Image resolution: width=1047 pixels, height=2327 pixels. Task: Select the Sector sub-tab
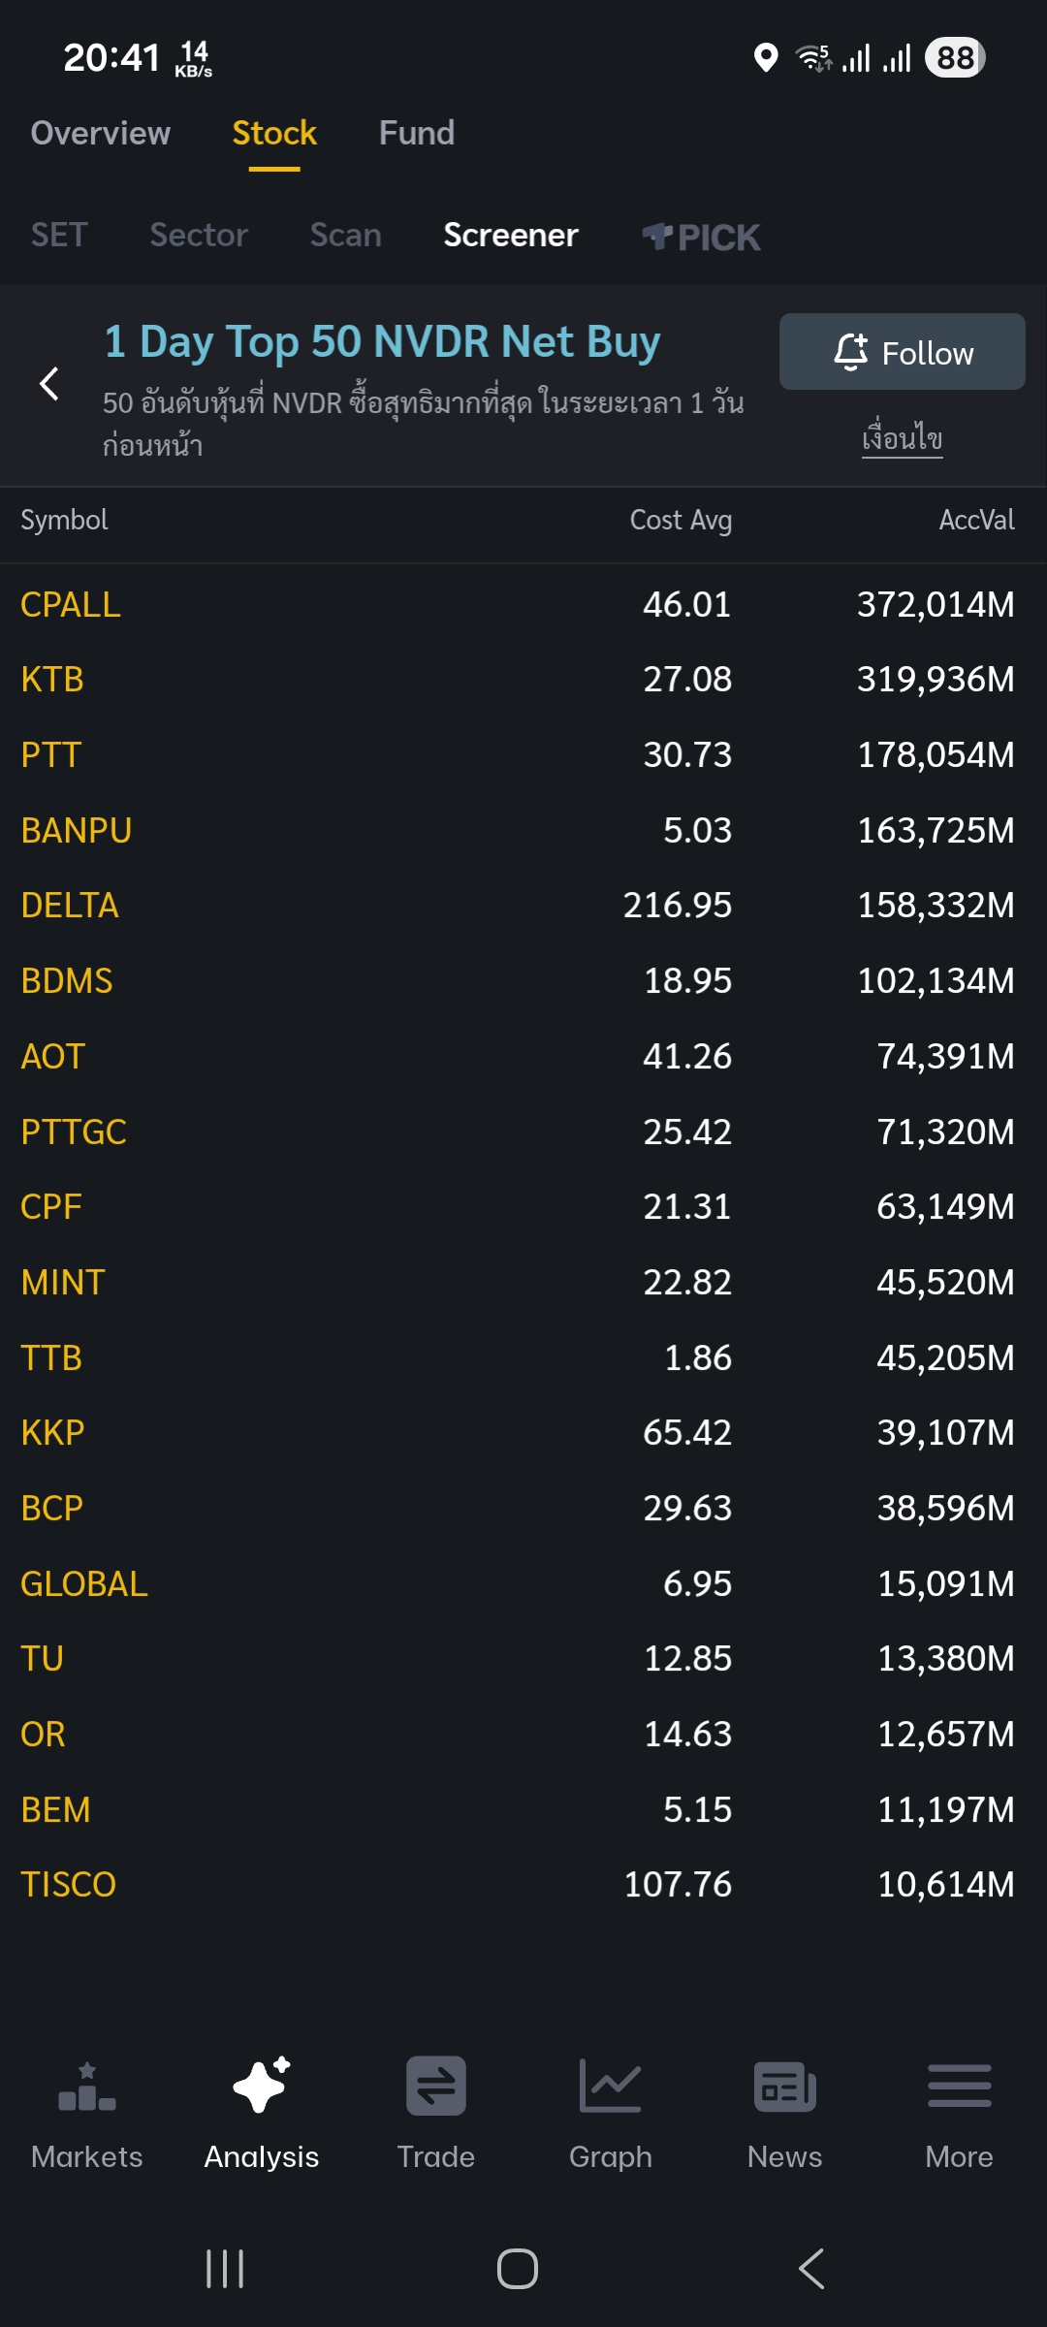(x=199, y=235)
